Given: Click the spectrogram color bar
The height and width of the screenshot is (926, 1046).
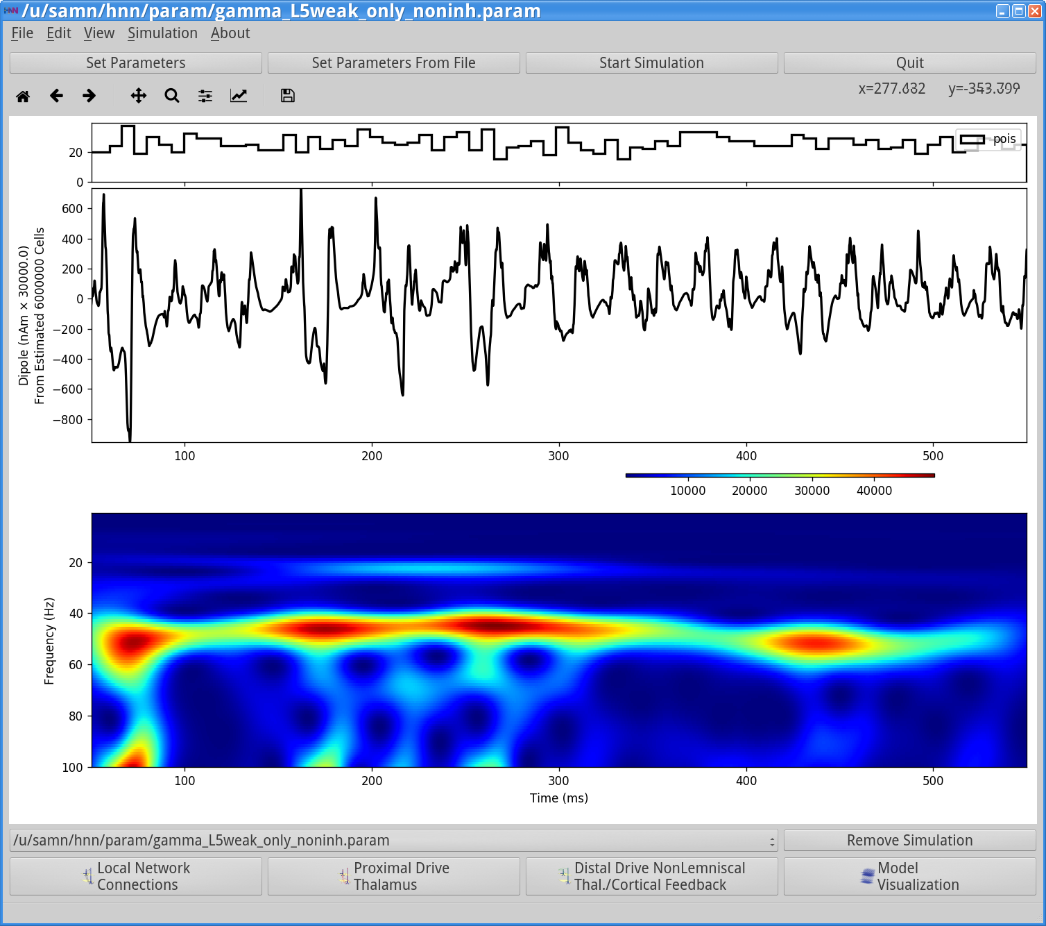Looking at the screenshot, I should tap(780, 475).
